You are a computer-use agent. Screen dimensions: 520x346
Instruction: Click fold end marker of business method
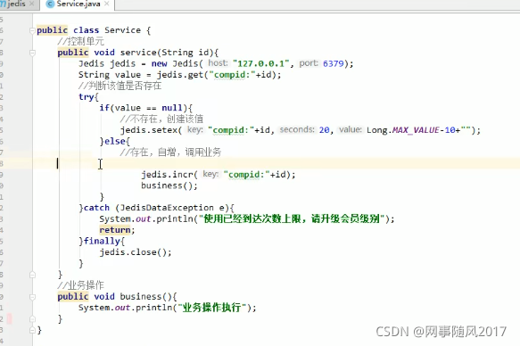pos(32,319)
